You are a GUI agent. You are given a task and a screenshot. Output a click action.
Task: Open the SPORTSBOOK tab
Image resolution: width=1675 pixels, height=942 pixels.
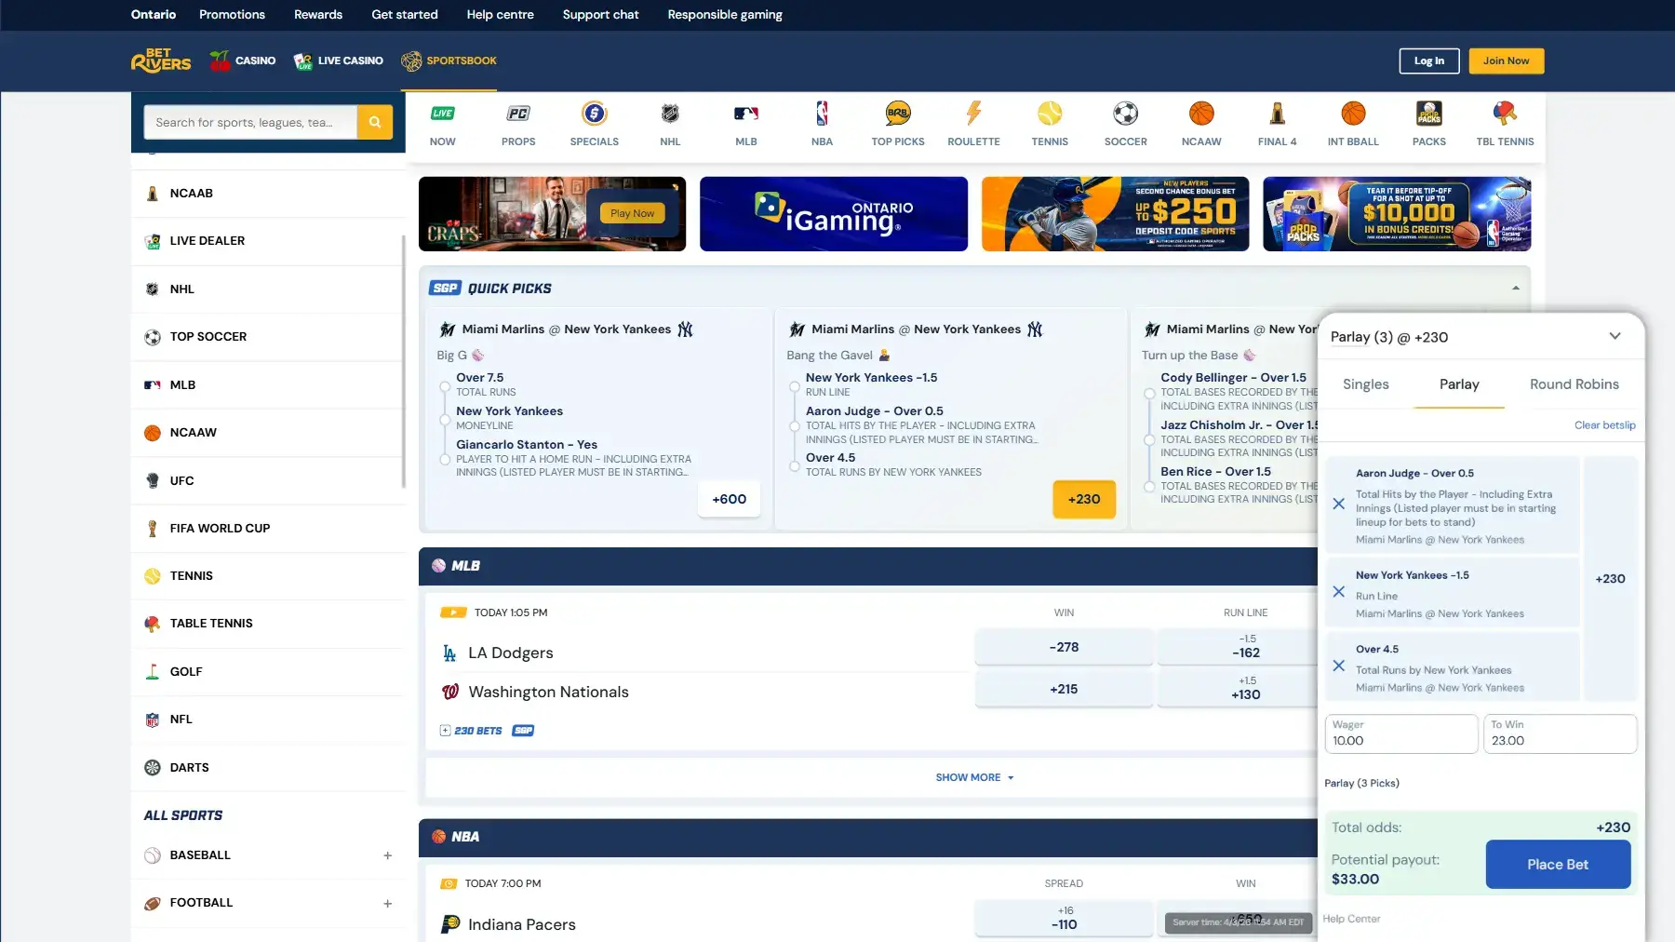click(449, 61)
